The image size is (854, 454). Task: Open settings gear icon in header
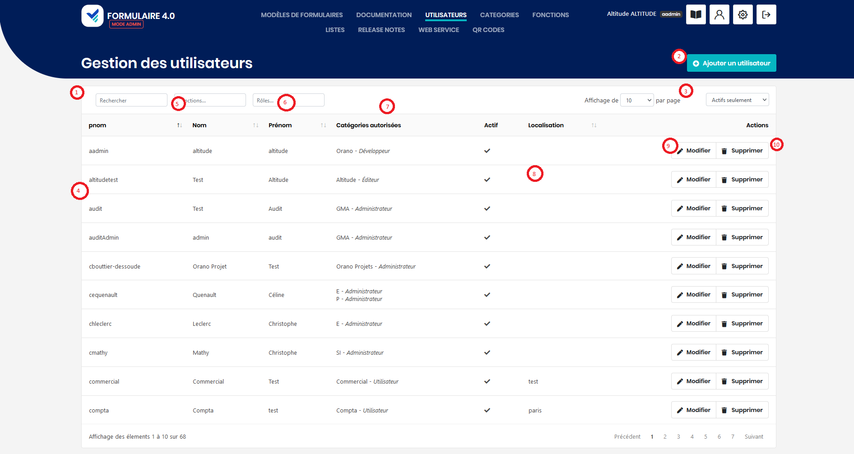pyautogui.click(x=743, y=14)
